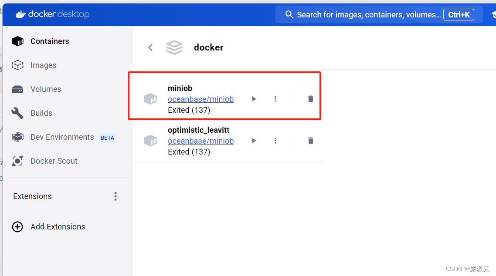Open Dev Environments in sidebar
The width and height of the screenshot is (496, 276).
coord(62,137)
